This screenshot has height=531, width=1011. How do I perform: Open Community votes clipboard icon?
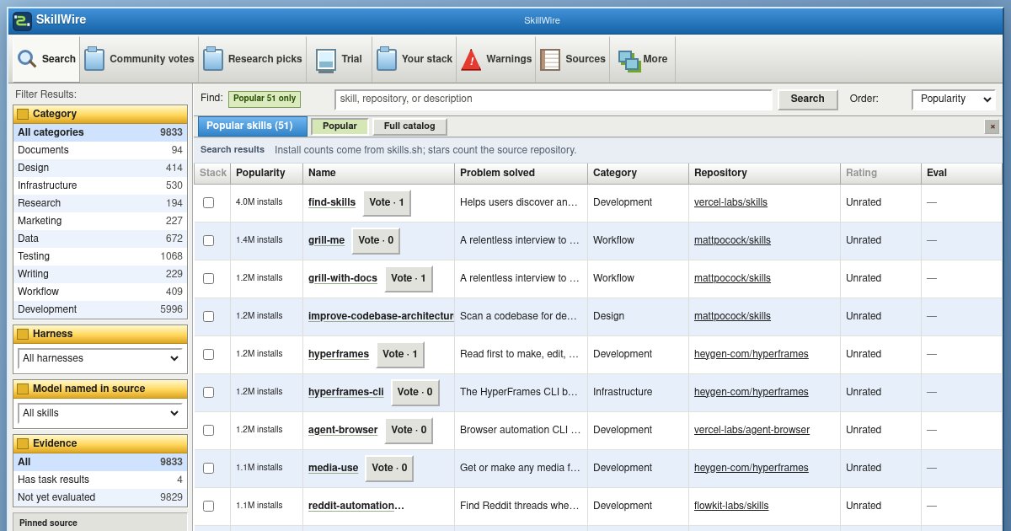click(94, 59)
